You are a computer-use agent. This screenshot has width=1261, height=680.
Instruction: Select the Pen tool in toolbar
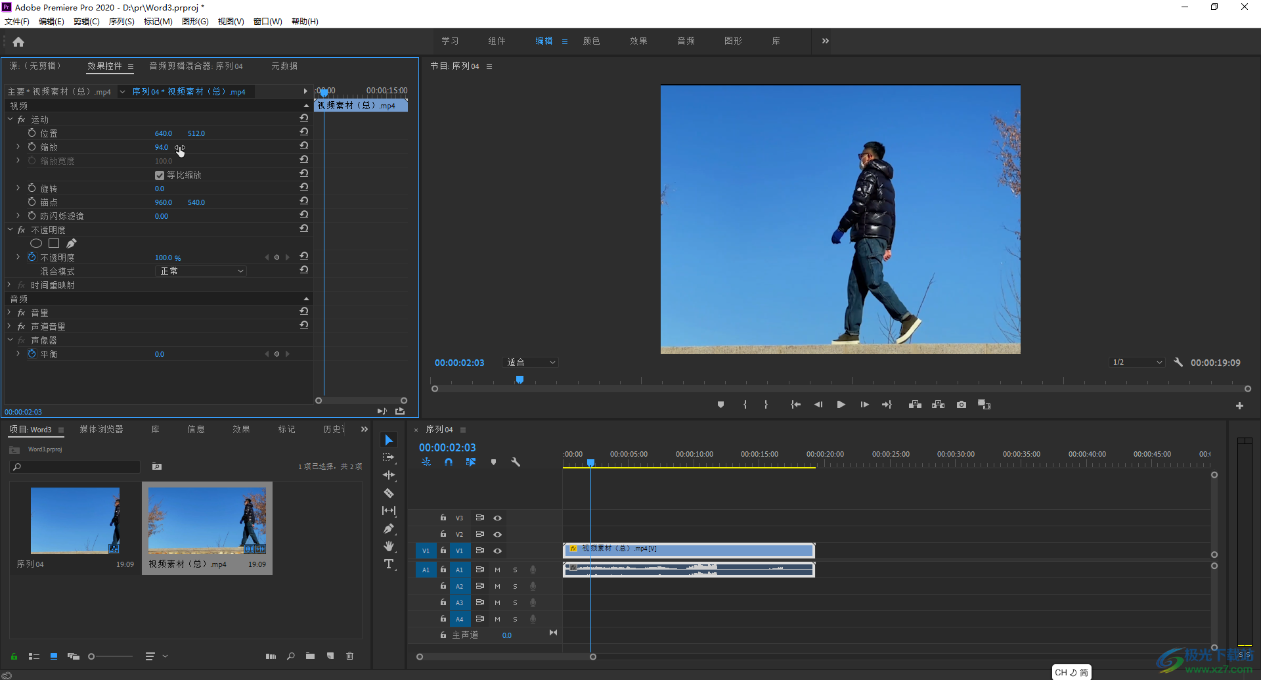click(x=389, y=528)
